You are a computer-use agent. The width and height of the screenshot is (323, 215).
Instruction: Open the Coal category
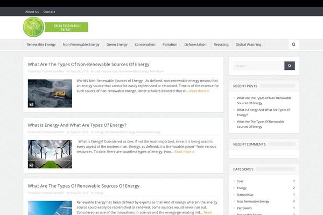pos(240,181)
